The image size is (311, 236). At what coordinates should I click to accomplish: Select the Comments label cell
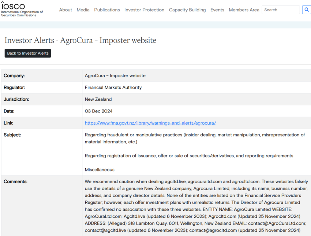42,206
